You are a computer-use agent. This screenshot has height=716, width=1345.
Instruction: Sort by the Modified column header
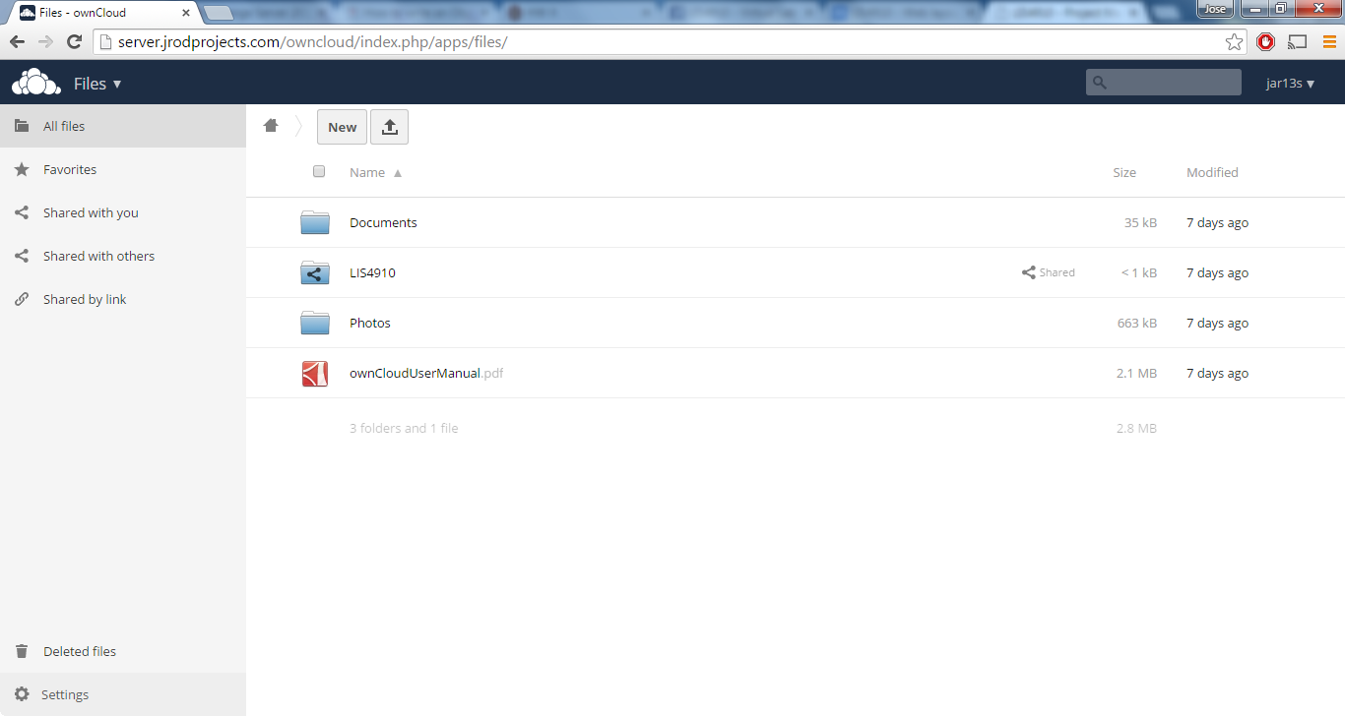pyautogui.click(x=1212, y=172)
